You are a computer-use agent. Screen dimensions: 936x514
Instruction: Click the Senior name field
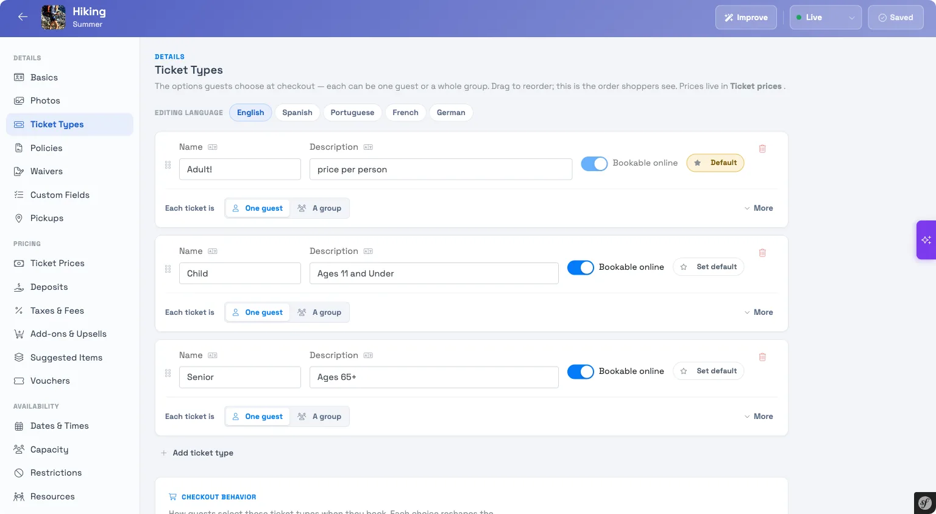pos(240,377)
